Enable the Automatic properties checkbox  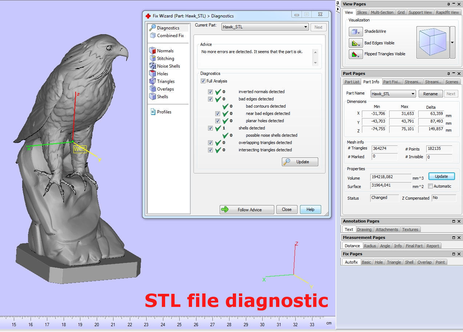431,186
